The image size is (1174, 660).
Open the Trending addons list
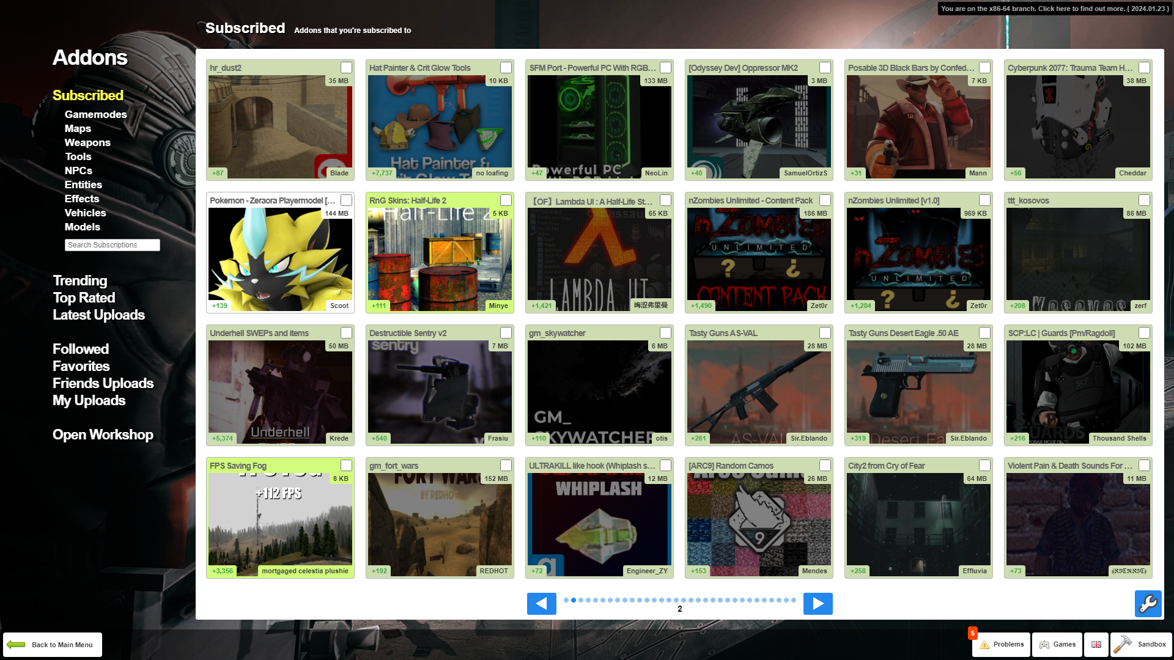pyautogui.click(x=80, y=280)
